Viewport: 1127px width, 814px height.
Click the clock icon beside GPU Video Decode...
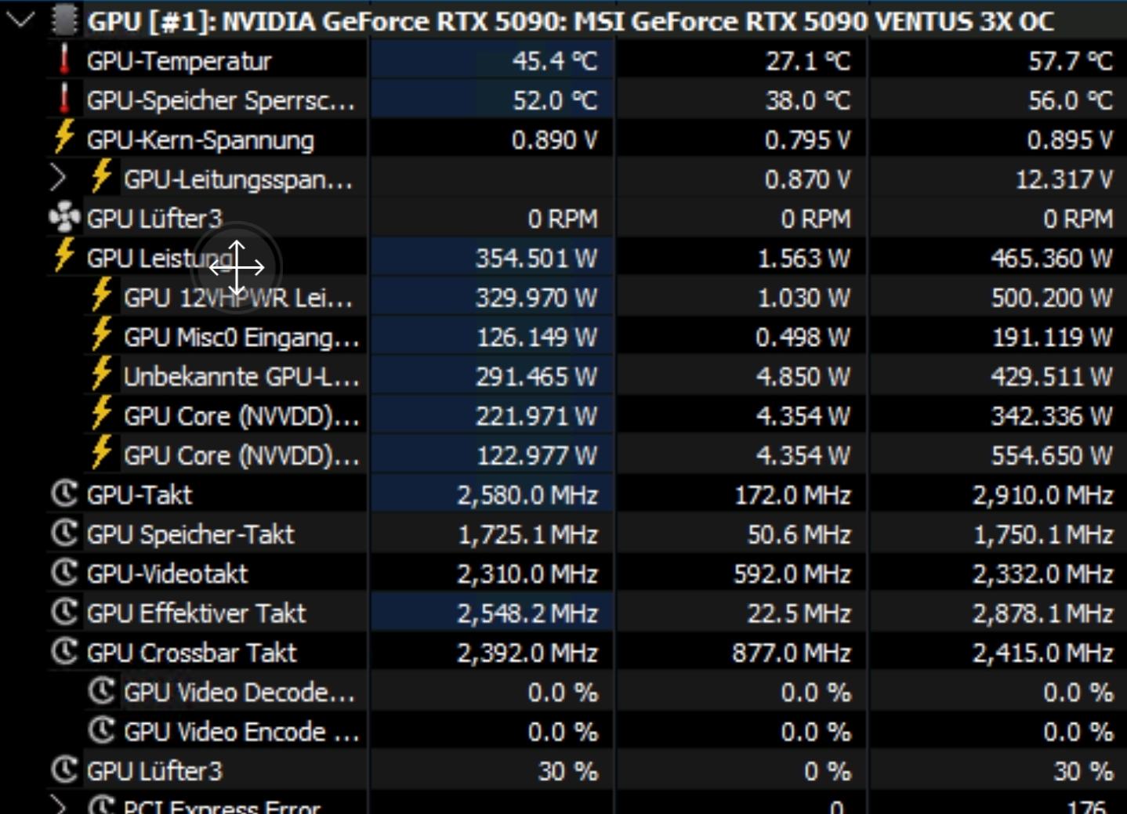click(101, 691)
